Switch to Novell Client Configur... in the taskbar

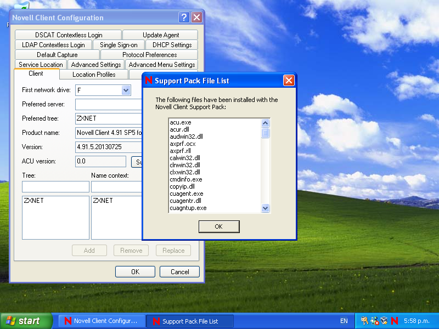tap(102, 321)
